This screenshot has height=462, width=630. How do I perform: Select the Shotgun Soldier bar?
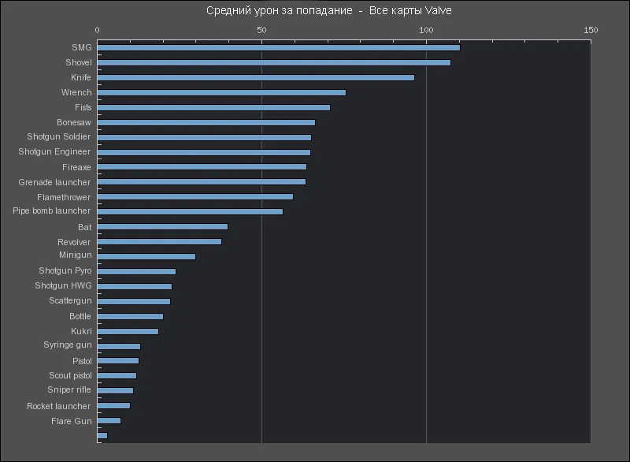coord(204,137)
